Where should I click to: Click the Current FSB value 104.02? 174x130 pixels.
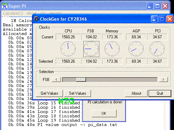pyautogui.click(x=91, y=37)
